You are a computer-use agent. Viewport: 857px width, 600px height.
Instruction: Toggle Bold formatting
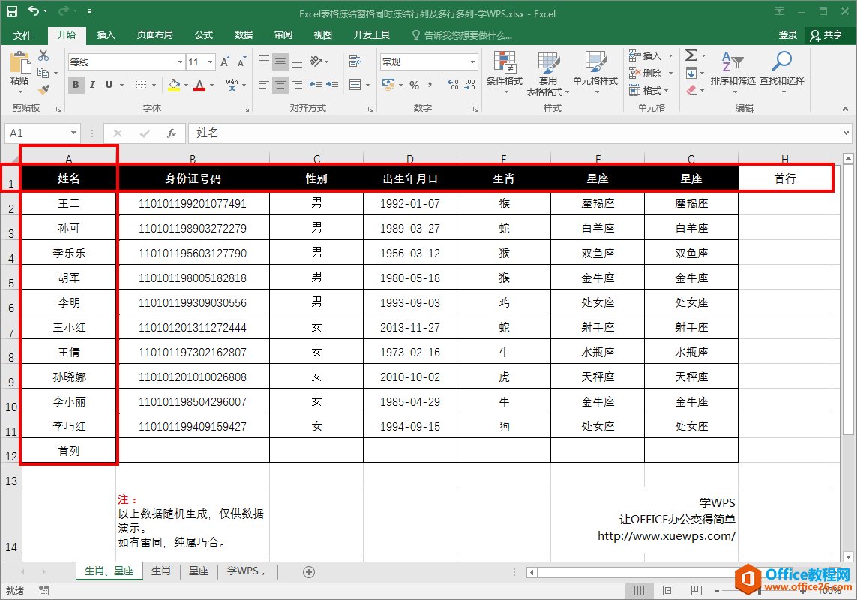(x=76, y=85)
